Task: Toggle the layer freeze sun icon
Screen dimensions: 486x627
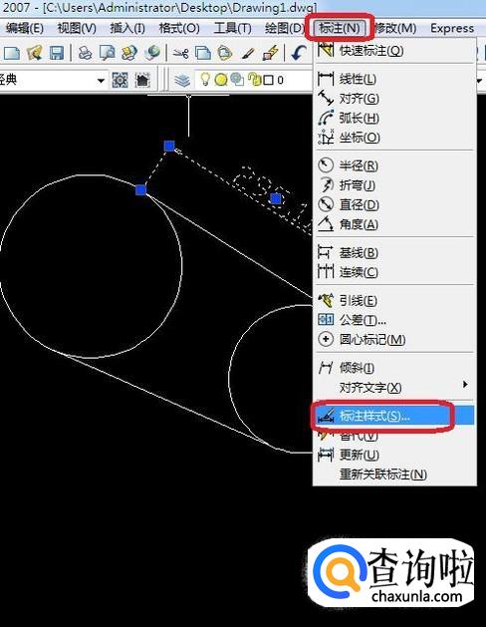Action: pos(220,80)
